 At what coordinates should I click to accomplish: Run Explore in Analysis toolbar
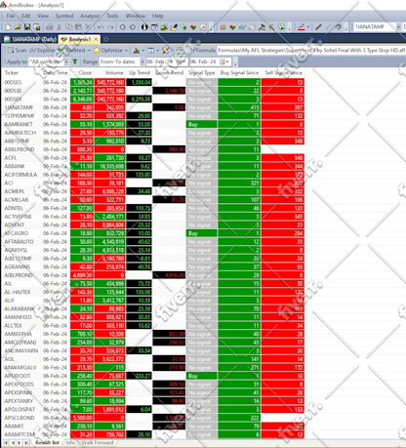tap(42, 51)
